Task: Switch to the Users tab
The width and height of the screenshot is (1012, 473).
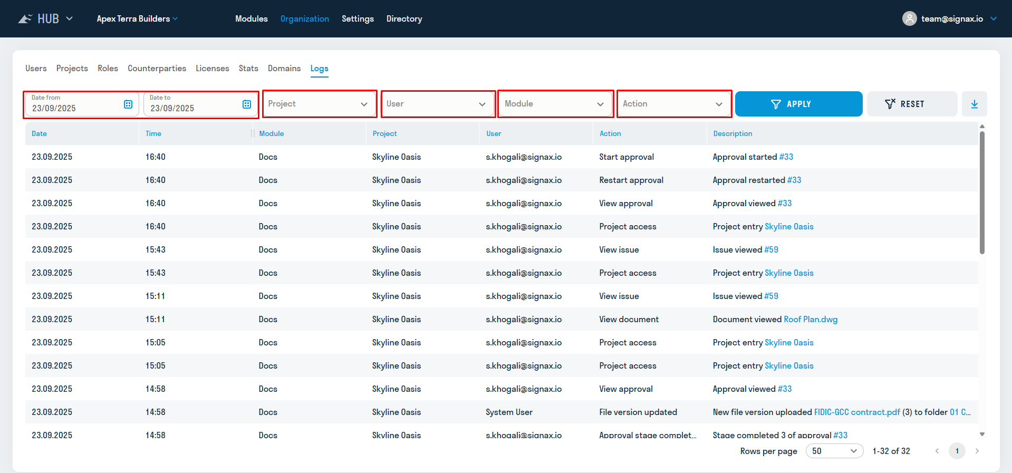Action: 36,69
